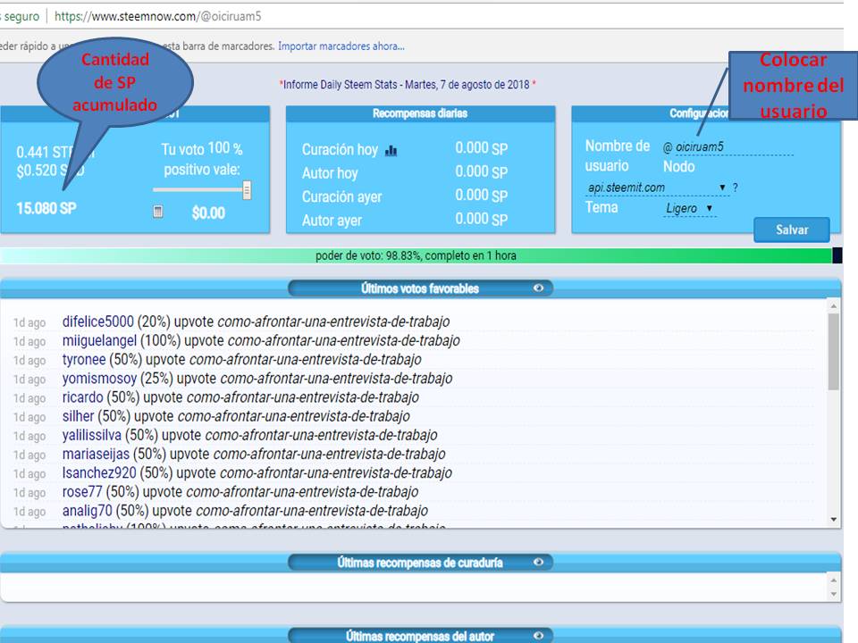Open the miiguelangel user link
The image size is (858, 643).
tap(99, 340)
